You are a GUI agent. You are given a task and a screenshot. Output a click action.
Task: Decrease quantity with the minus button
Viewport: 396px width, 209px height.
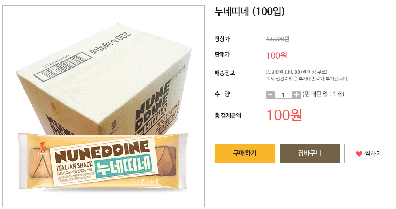point(270,95)
